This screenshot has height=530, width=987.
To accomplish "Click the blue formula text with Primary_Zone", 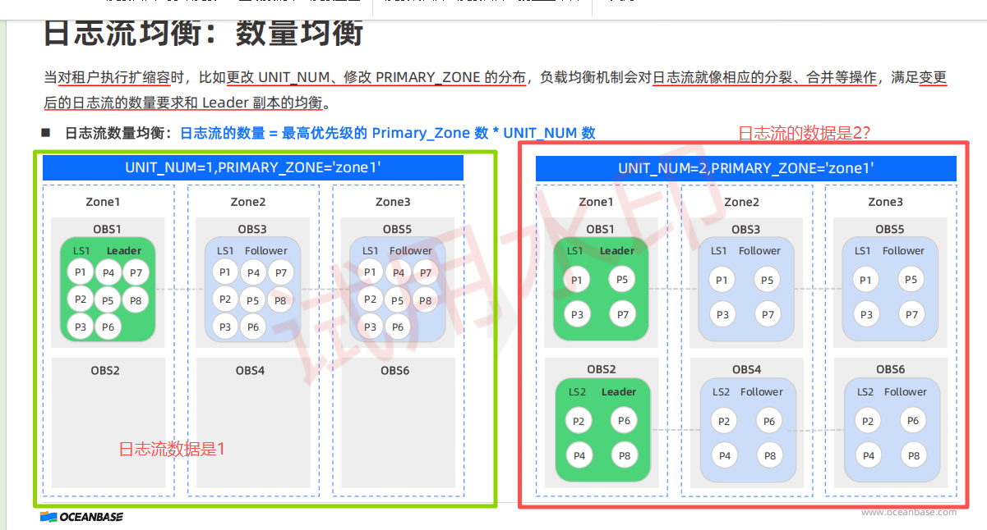I will [387, 133].
